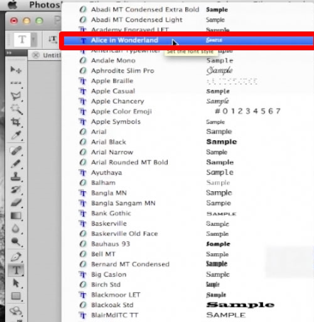This screenshot has width=314, height=322.
Task: Apply the Birch Std font
Action: coord(106,285)
